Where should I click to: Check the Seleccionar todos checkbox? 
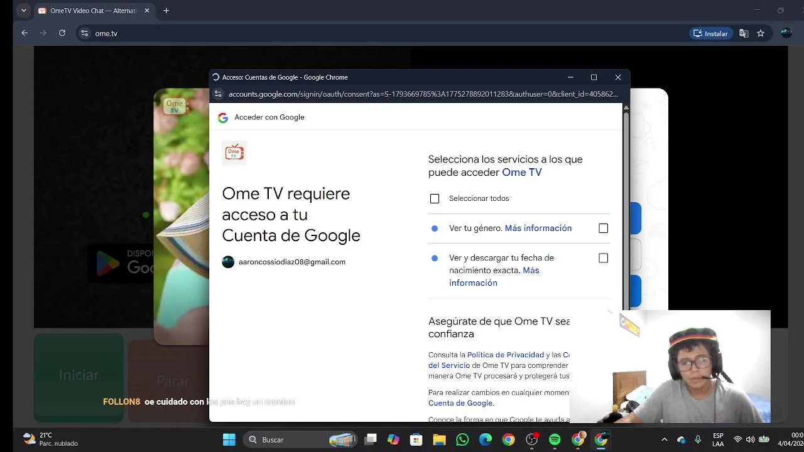point(435,198)
